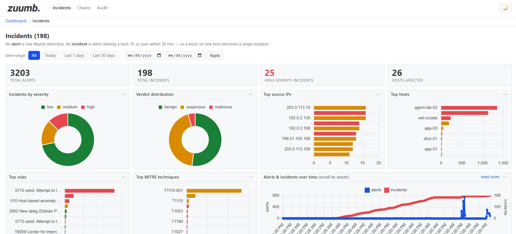Viewport: 516px width, 234px height.
Task: Select the All time range filter
Action: coord(34,56)
